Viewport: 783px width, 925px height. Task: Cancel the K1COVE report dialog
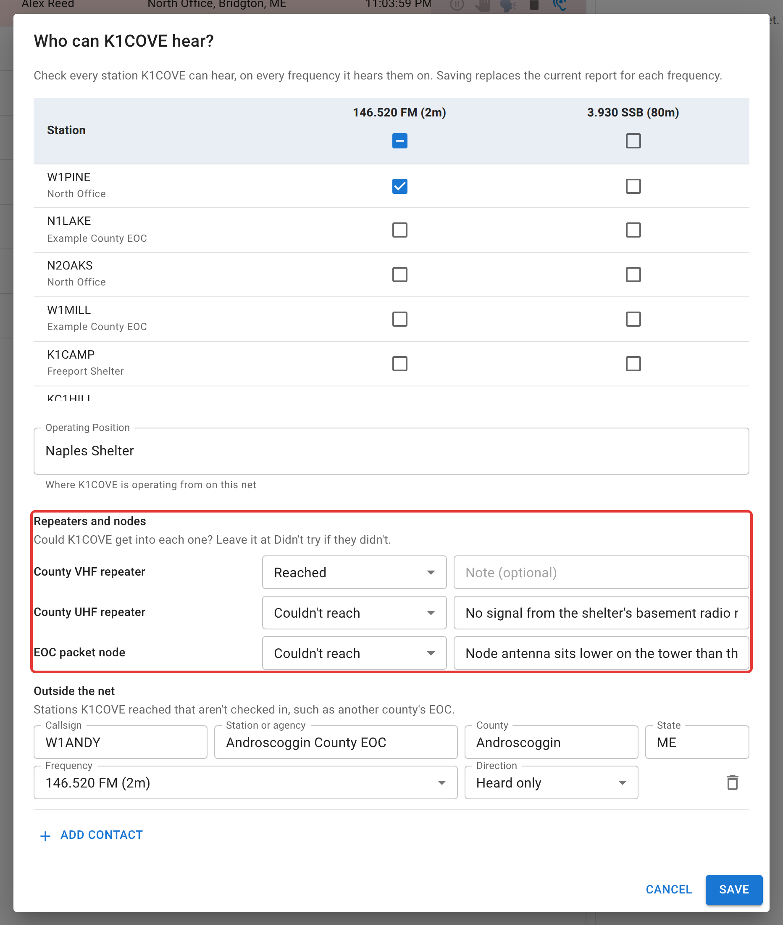[668, 889]
